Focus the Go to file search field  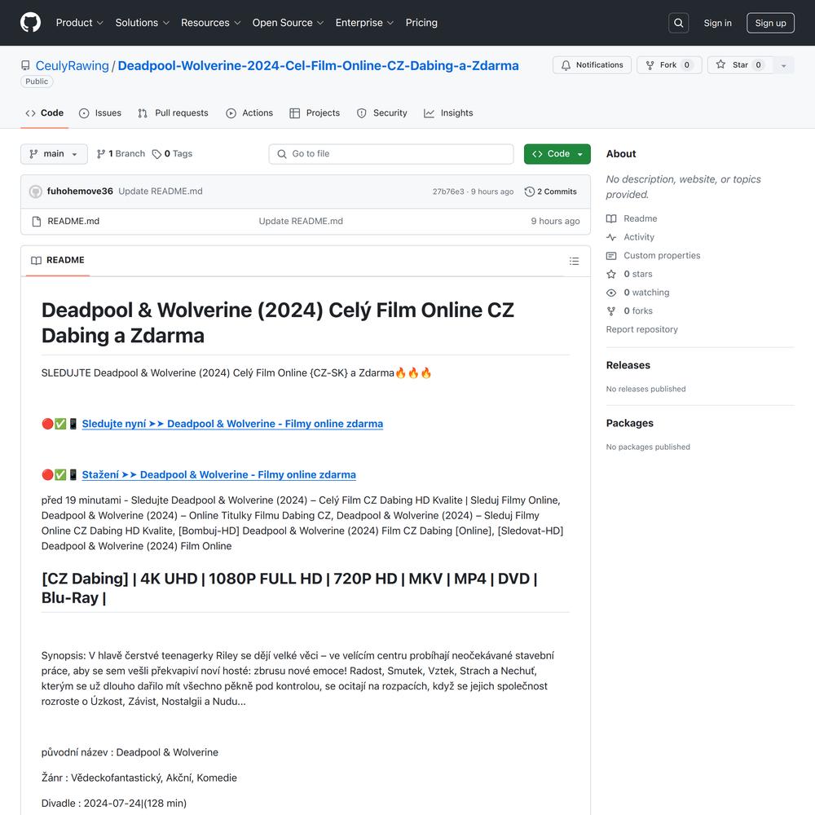[391, 154]
